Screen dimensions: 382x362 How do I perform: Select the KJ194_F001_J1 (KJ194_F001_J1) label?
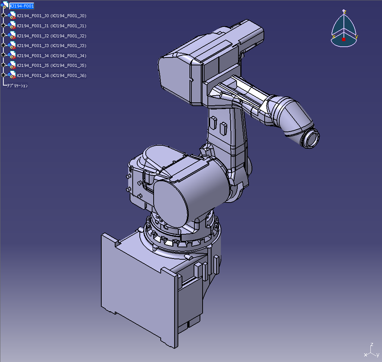pyautogui.click(x=52, y=26)
